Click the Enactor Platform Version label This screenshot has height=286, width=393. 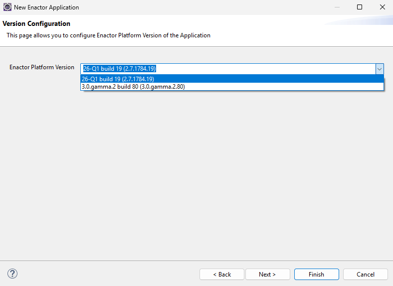42,67
